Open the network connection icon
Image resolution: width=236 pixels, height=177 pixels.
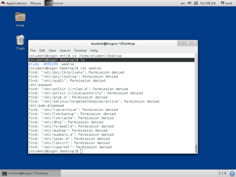196,3
